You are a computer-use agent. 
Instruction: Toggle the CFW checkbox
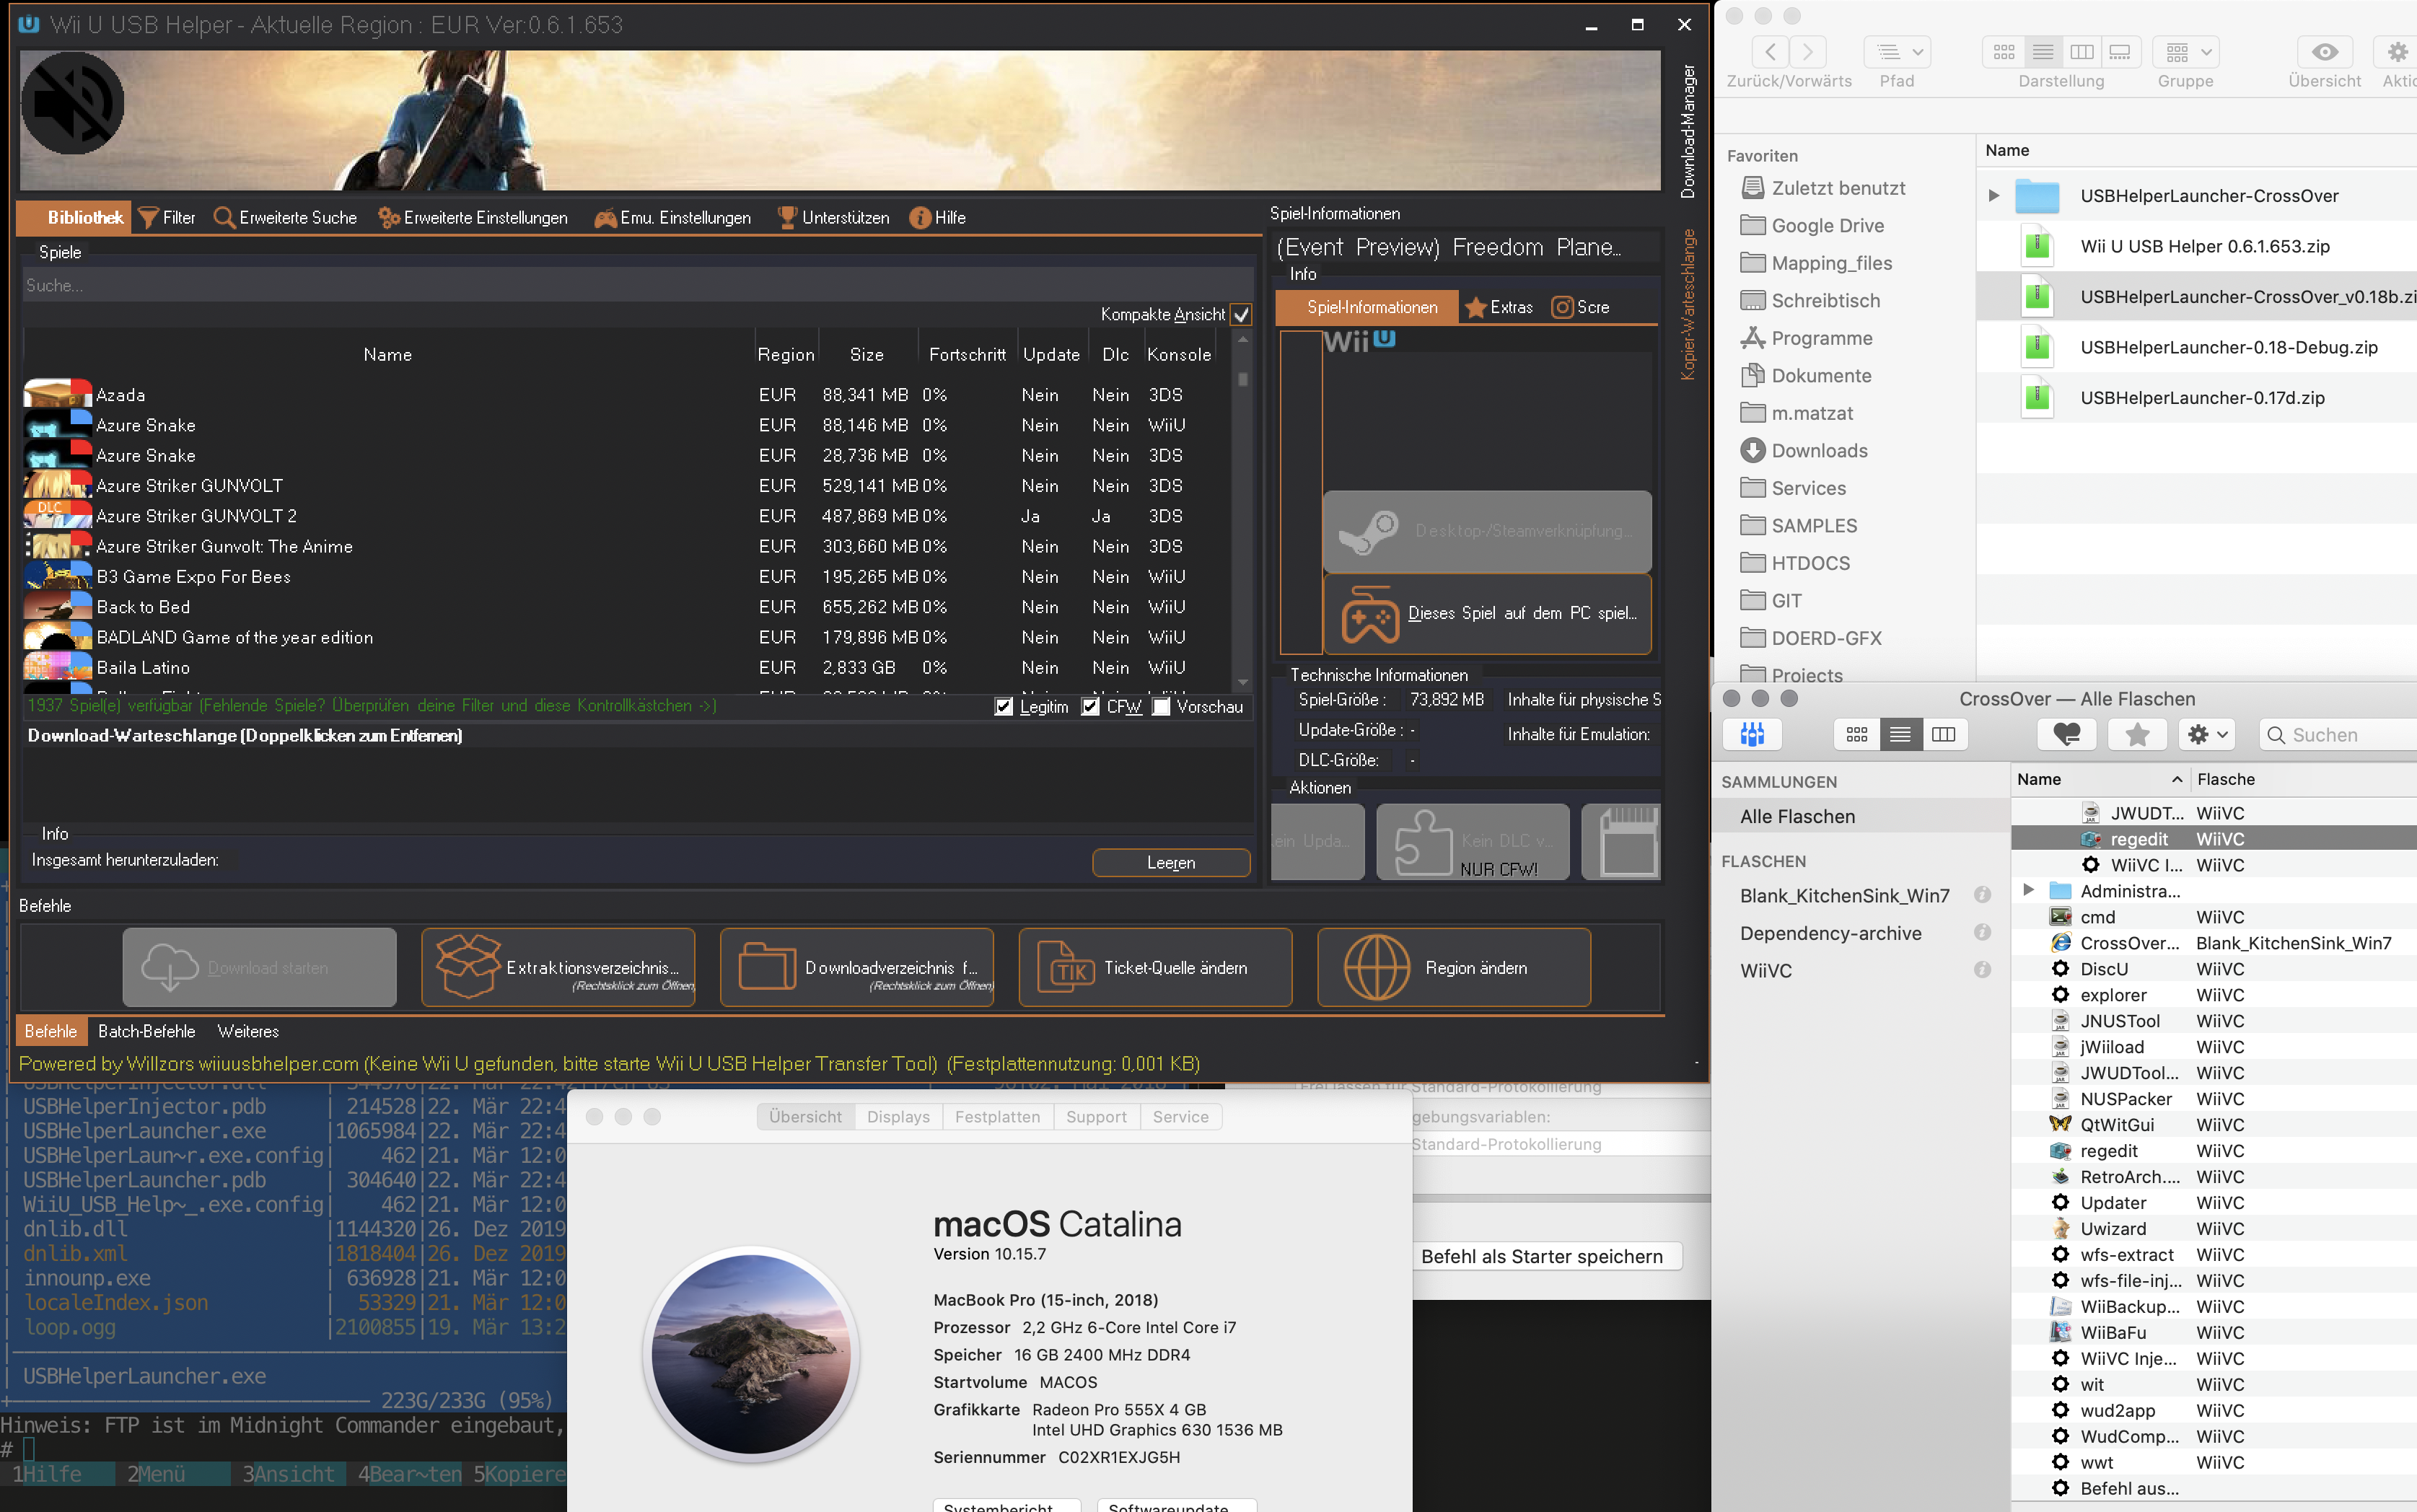coord(1090,706)
